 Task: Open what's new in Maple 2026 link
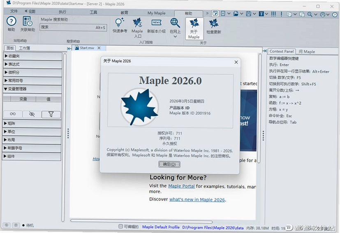197,200
